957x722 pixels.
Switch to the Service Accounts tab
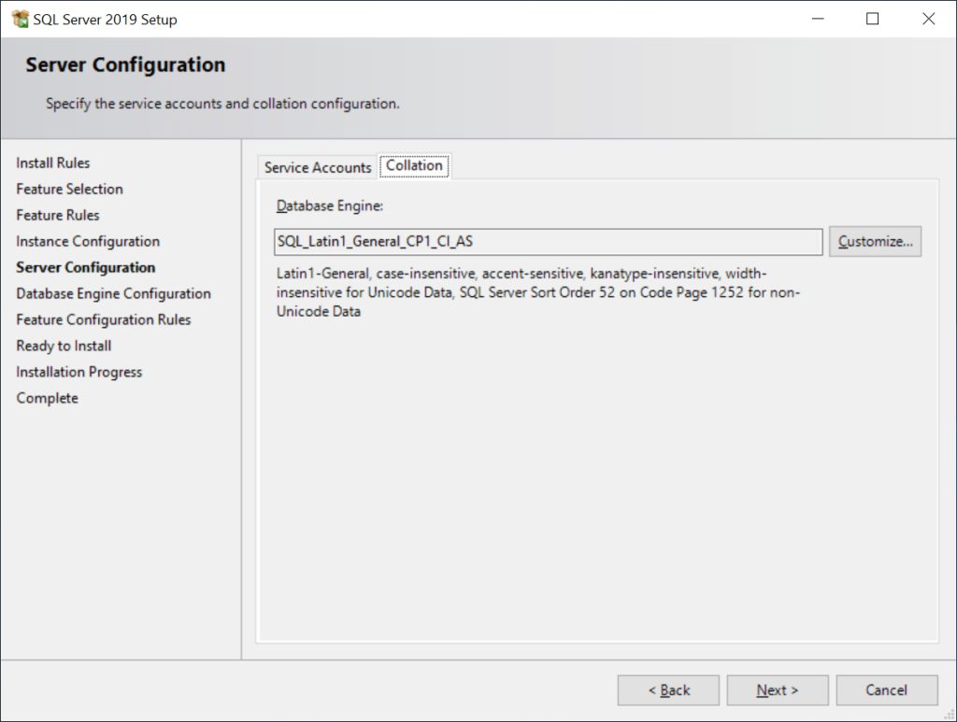pos(318,167)
